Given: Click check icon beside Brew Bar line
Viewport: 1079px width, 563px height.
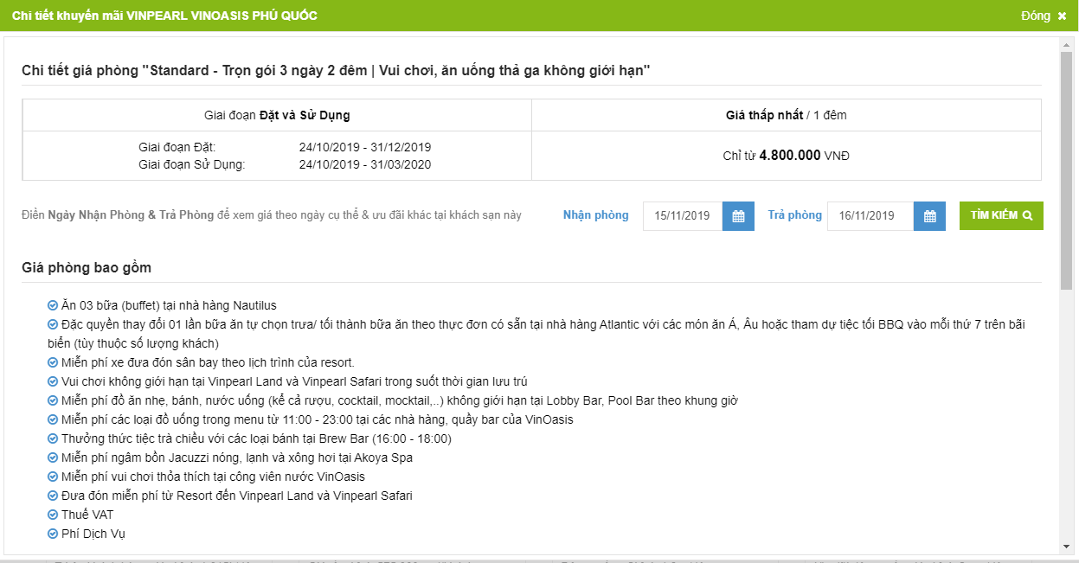Looking at the screenshot, I should [53, 438].
